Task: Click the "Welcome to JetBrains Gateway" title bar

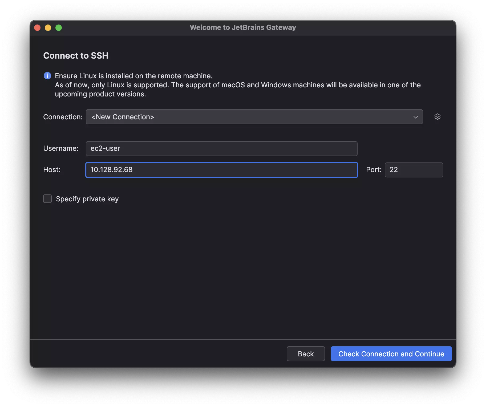Action: (x=243, y=27)
